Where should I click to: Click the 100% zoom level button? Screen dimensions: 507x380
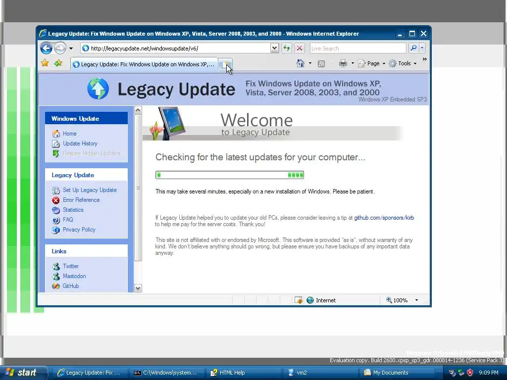397,300
